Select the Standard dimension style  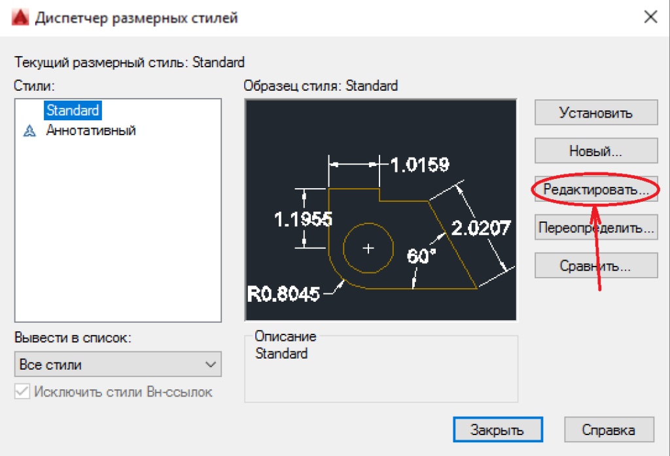click(72, 110)
